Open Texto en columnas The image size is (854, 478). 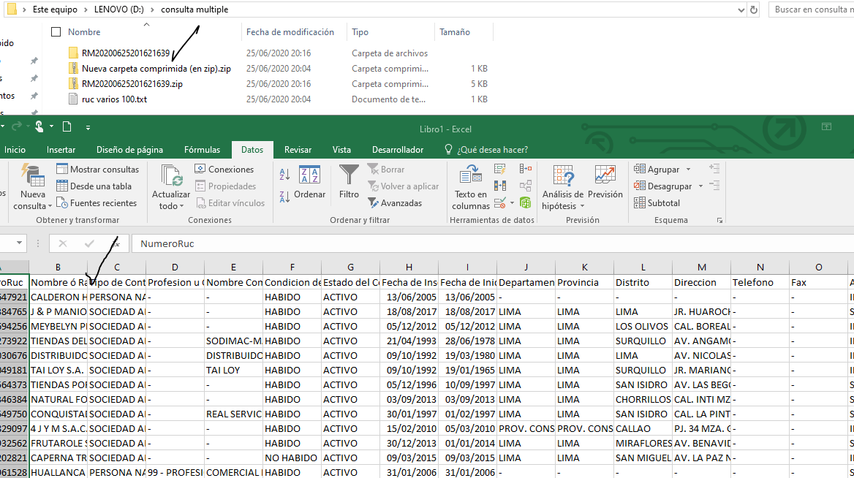(471, 187)
